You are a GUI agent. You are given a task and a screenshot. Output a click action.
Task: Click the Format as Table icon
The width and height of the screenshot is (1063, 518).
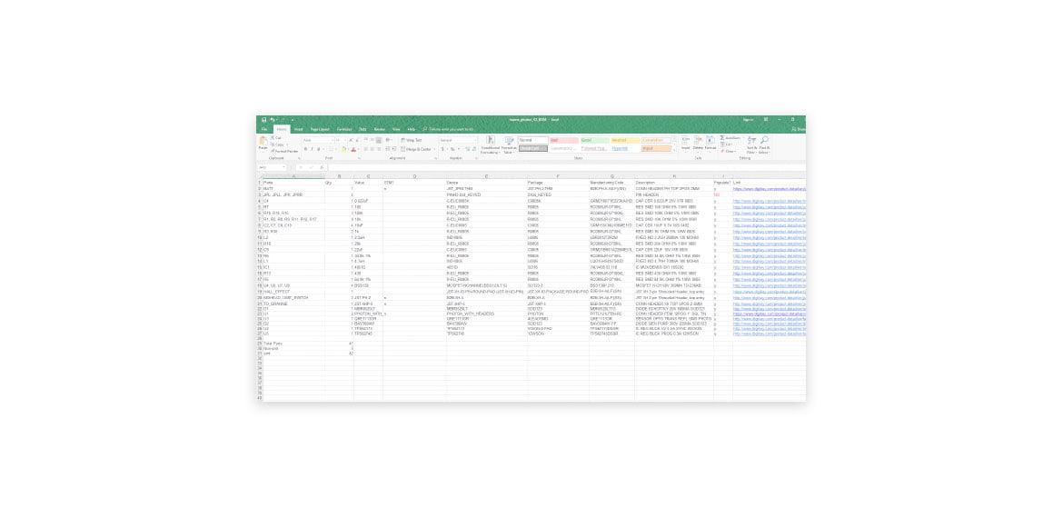point(508,142)
